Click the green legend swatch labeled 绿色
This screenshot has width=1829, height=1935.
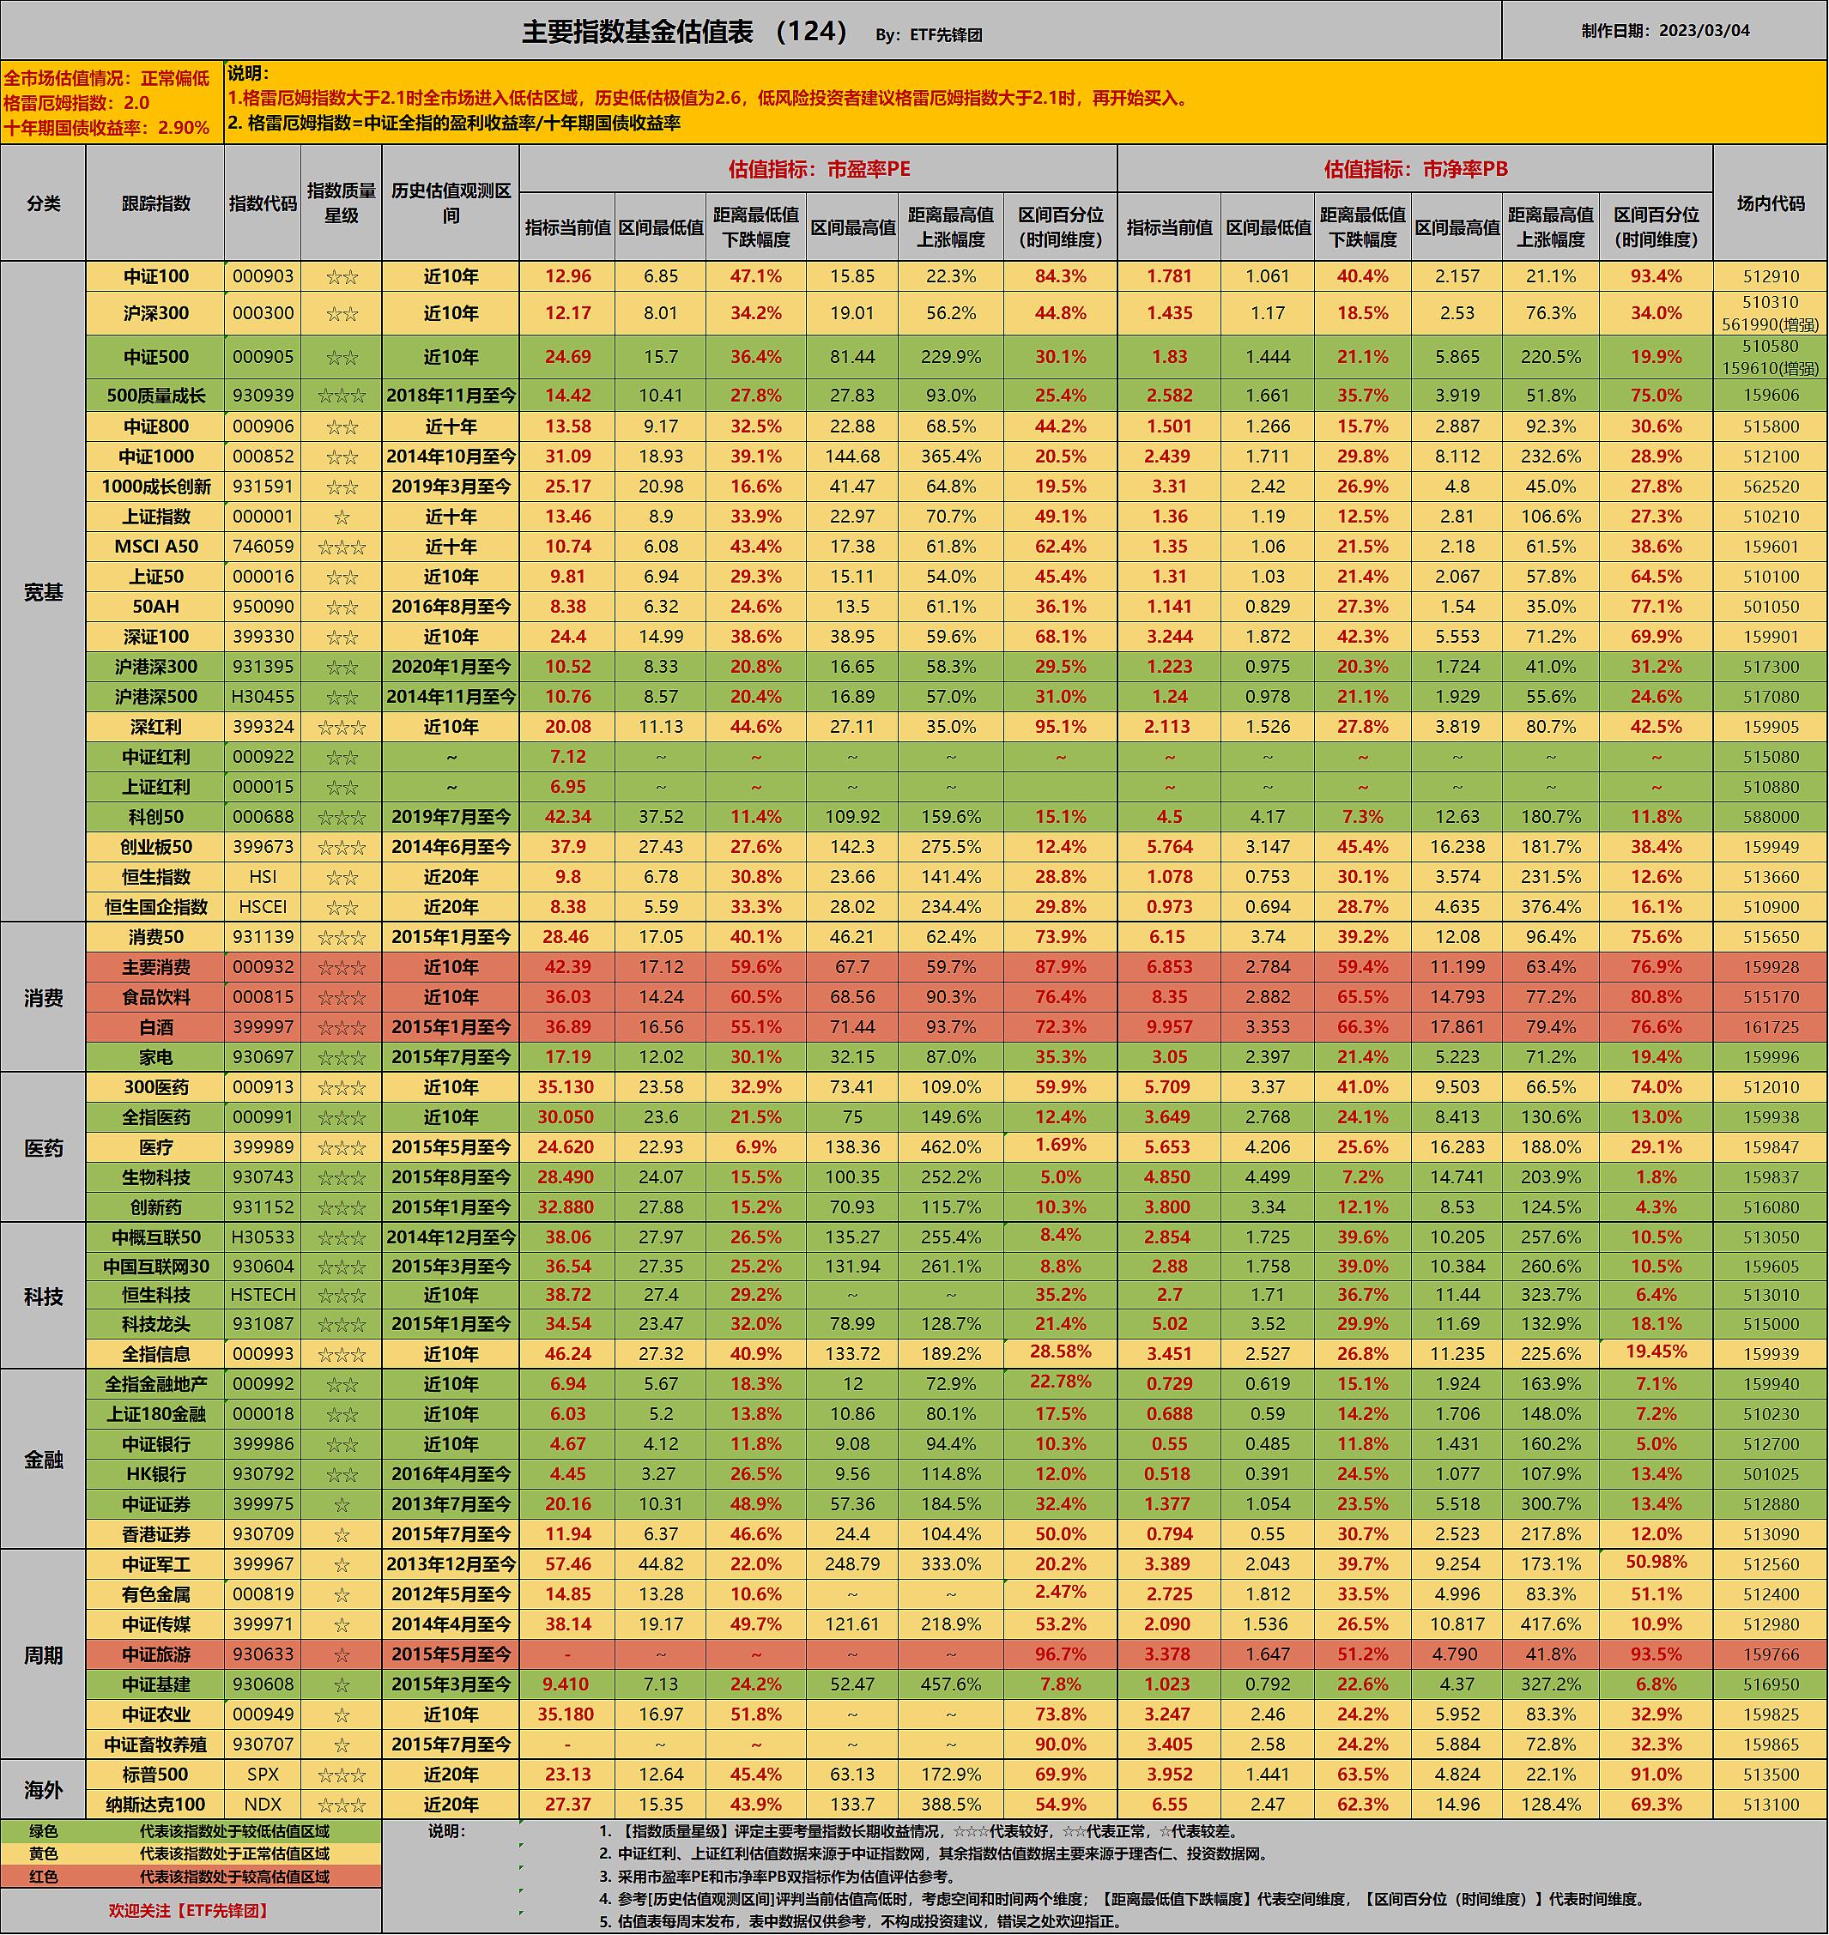43,1830
